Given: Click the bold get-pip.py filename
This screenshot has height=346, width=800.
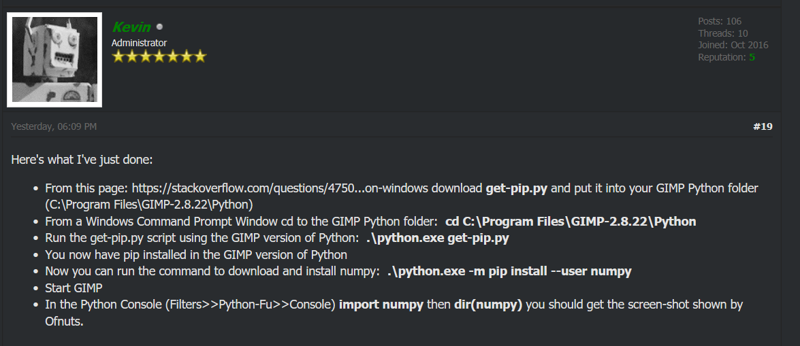Looking at the screenshot, I should coord(516,188).
